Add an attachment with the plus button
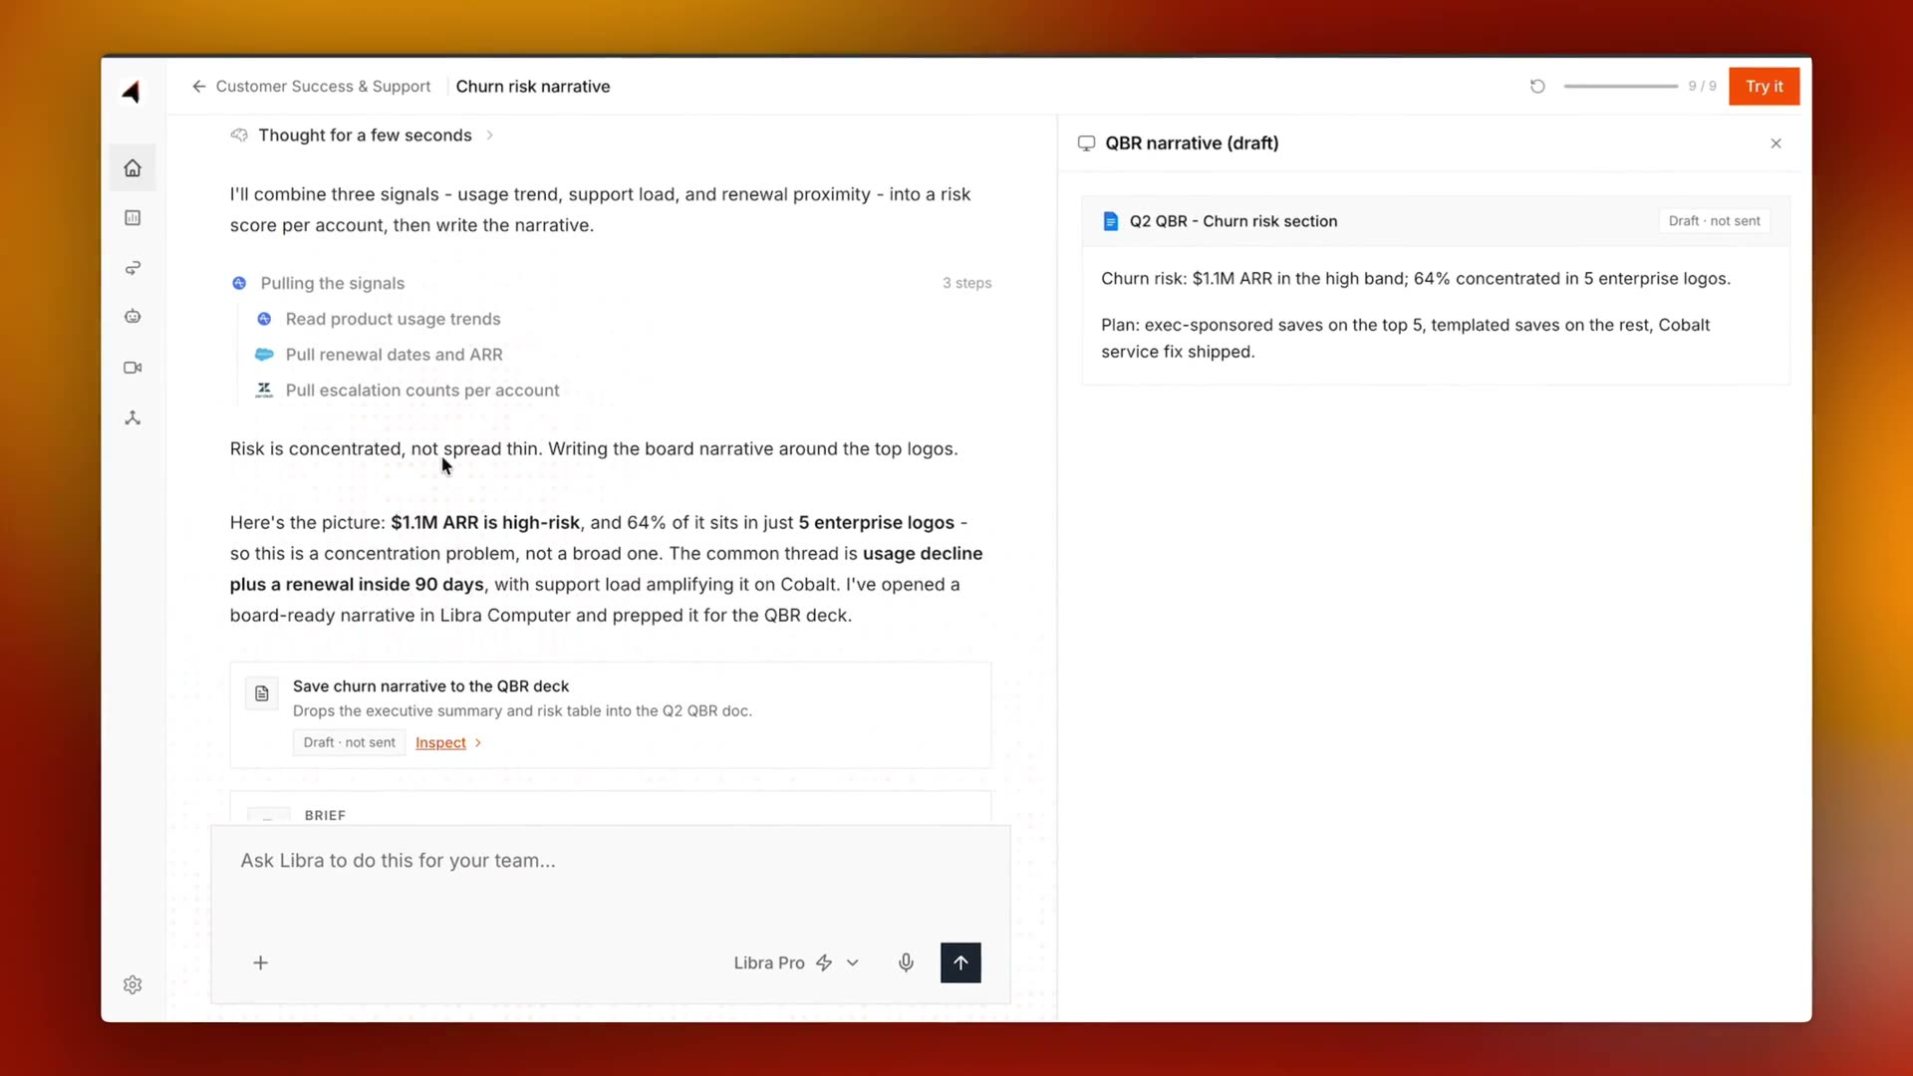This screenshot has height=1076, width=1913. (260, 962)
